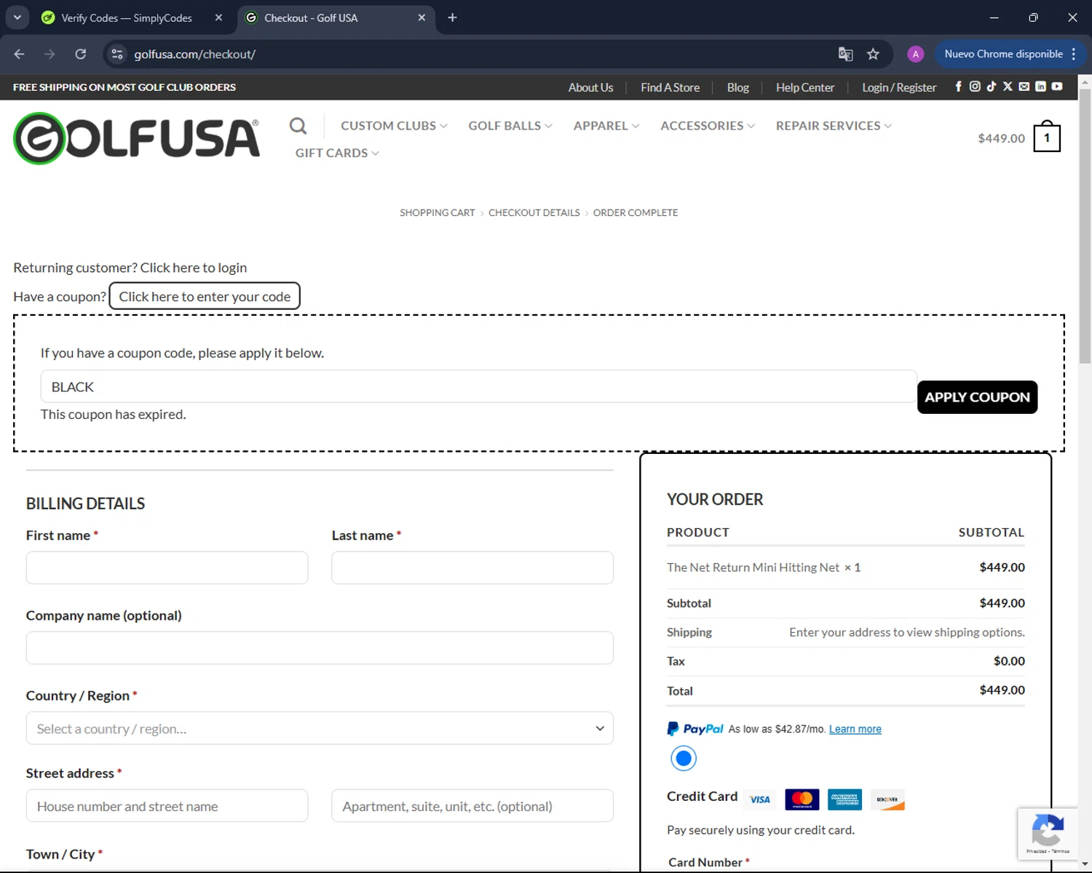Open the Country / Region dropdown
Viewport: 1092px width, 873px height.
(x=320, y=728)
